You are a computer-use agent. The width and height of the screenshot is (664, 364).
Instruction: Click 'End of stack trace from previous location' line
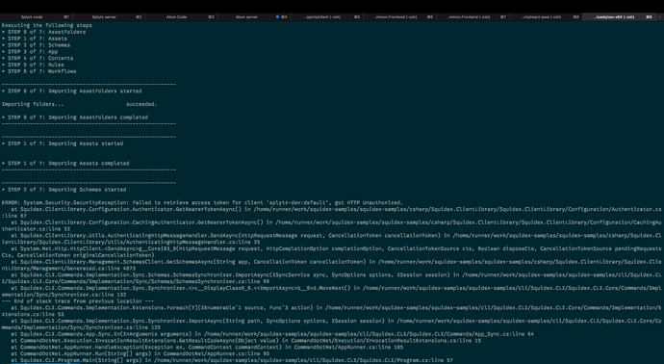point(78,301)
